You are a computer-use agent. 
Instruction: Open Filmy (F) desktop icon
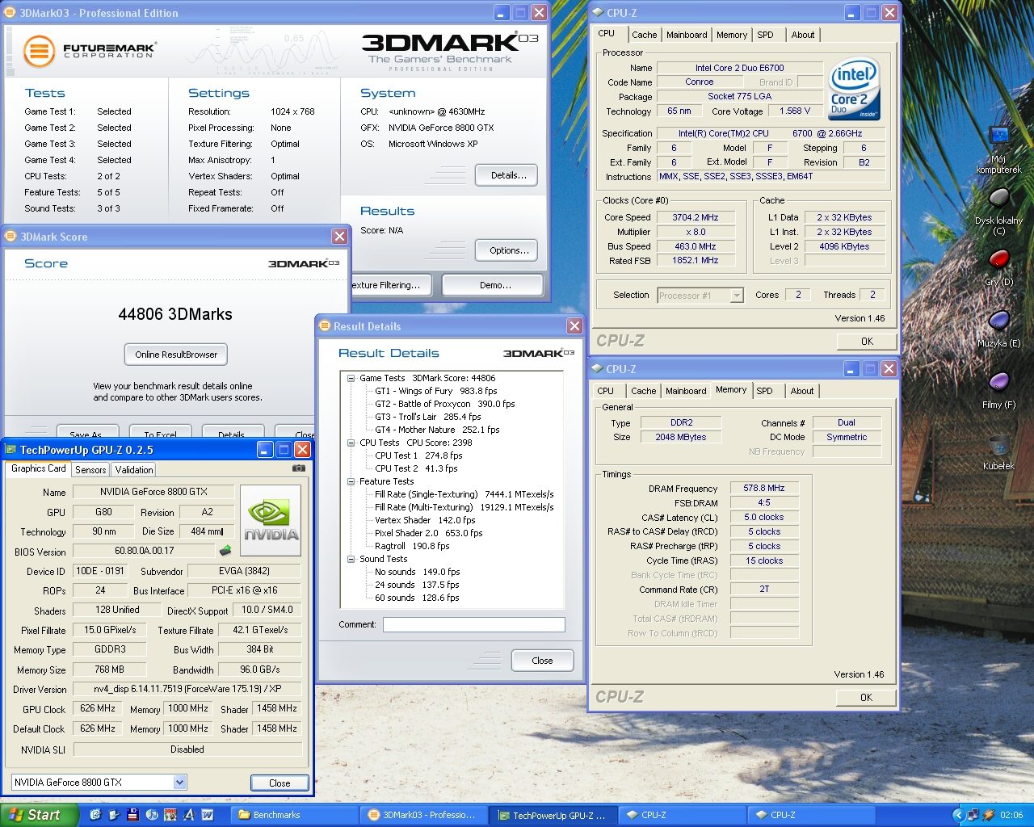999,391
